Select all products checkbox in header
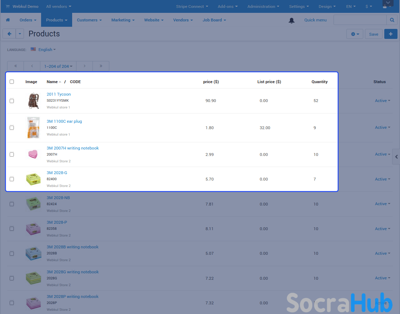Screen dimensions: 400x314 click(x=12, y=82)
